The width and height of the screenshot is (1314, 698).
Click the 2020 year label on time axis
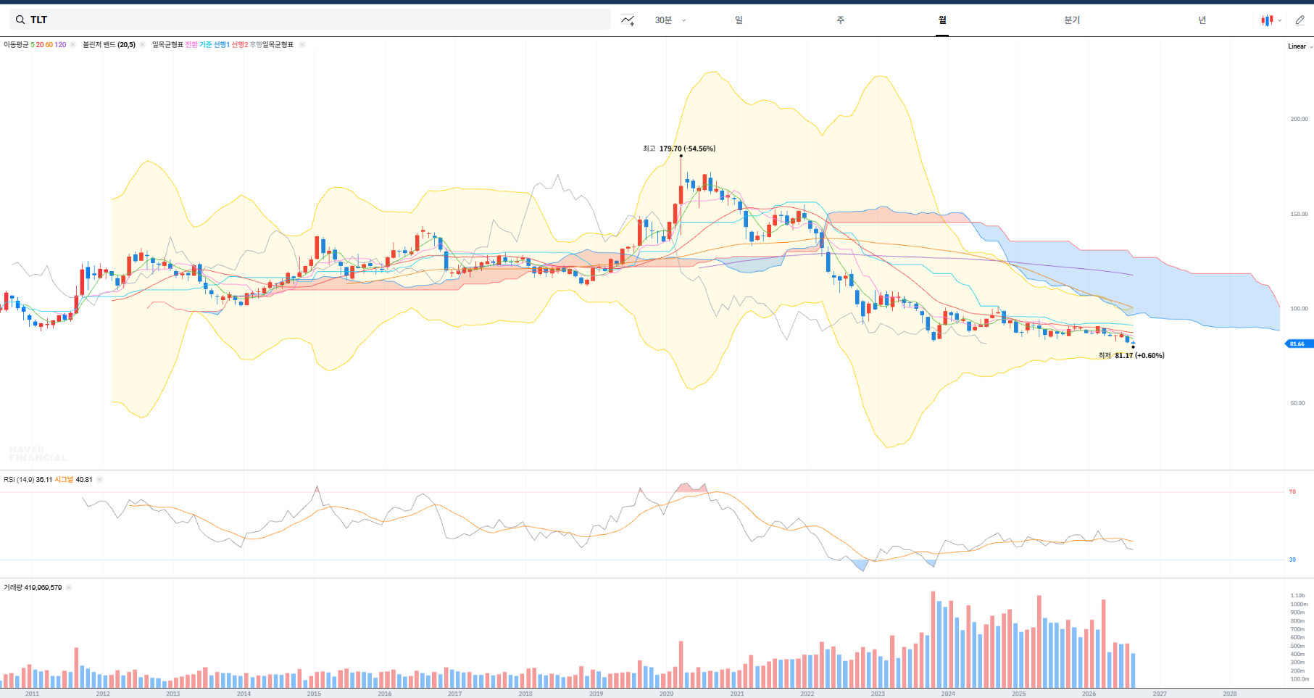tap(666, 694)
